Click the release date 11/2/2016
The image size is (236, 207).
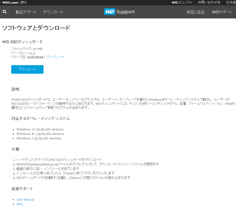click(x=35, y=57)
